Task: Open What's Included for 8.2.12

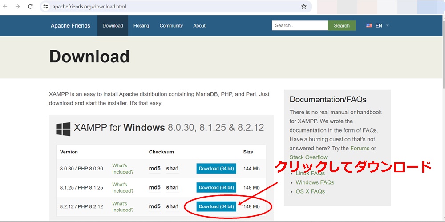Action: pyautogui.click(x=123, y=207)
